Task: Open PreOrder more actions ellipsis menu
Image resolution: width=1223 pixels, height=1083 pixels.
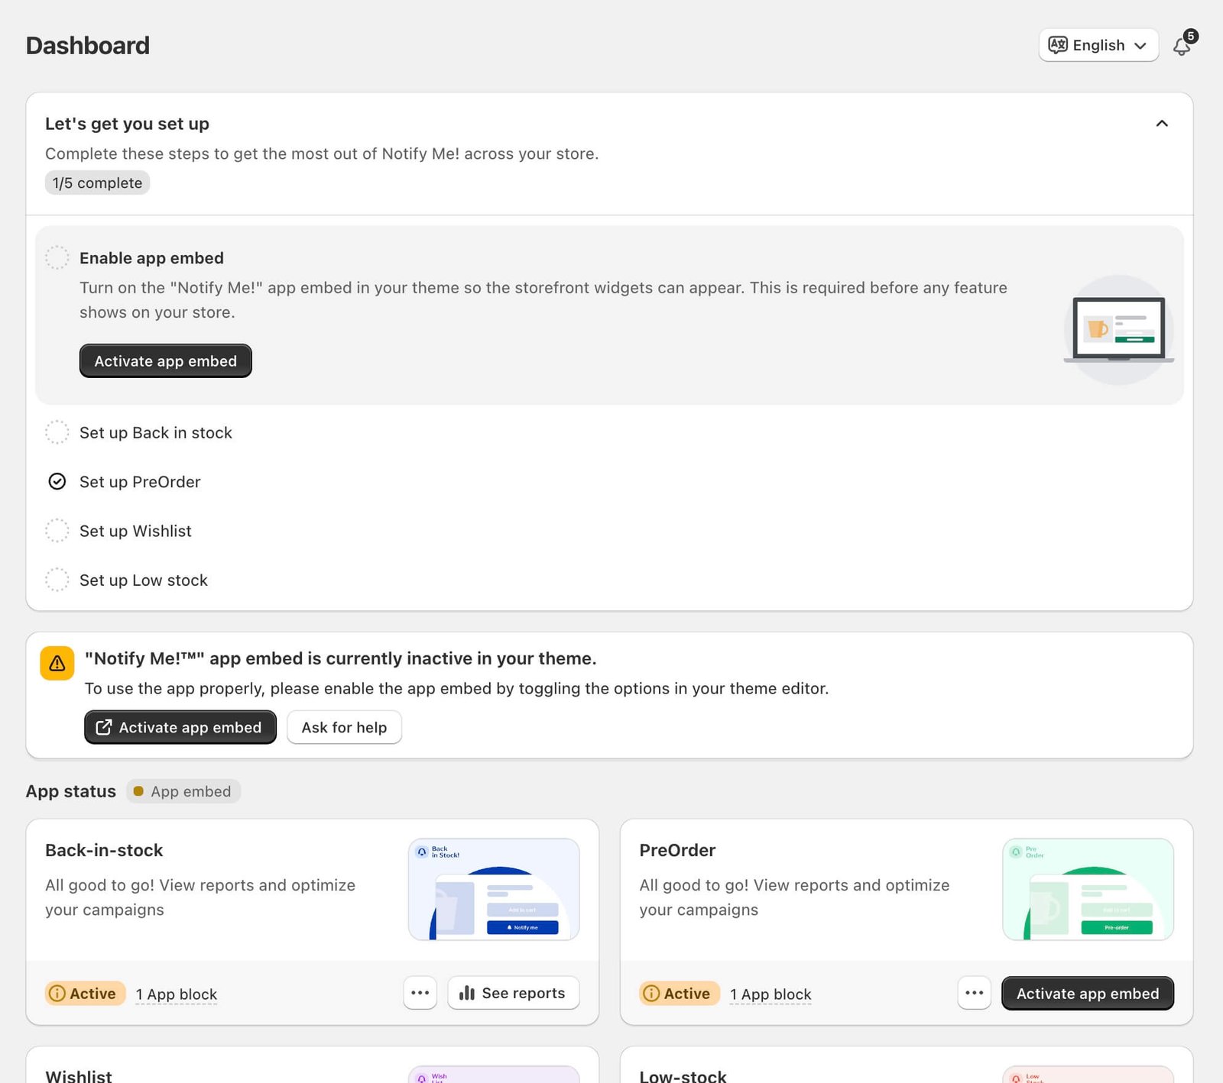Action: click(x=975, y=993)
